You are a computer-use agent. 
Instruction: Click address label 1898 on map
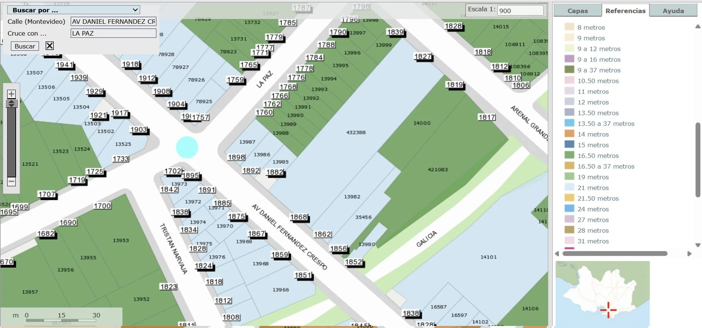tap(237, 157)
